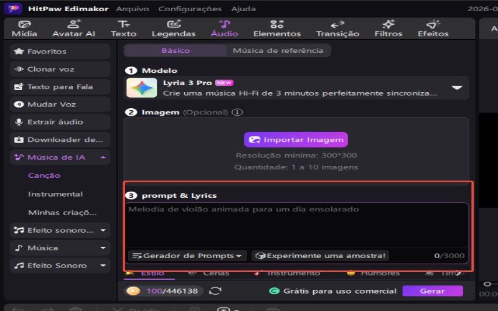Open the Ajuda menu
The width and height of the screenshot is (498, 311).
pos(243,9)
